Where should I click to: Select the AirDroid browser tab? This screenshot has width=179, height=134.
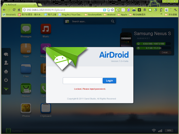coord(20,5)
